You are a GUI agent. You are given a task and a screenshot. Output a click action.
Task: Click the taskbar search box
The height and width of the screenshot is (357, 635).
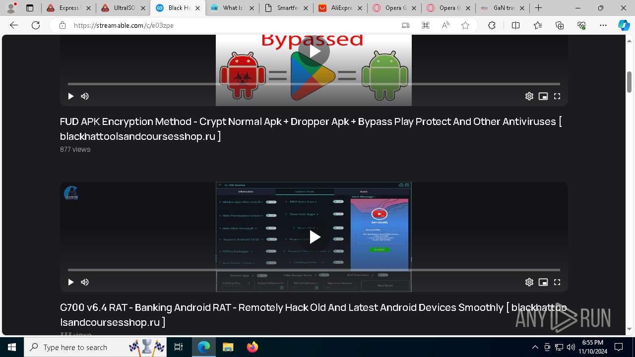click(x=95, y=347)
